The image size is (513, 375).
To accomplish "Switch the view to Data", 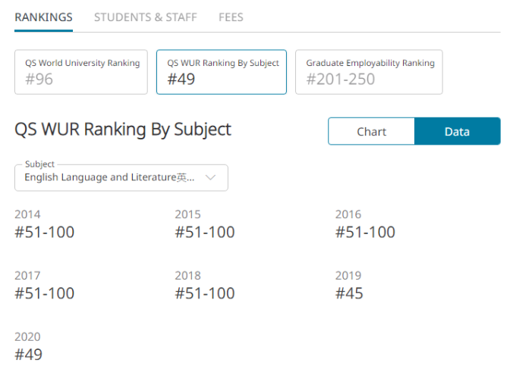I will point(457,131).
